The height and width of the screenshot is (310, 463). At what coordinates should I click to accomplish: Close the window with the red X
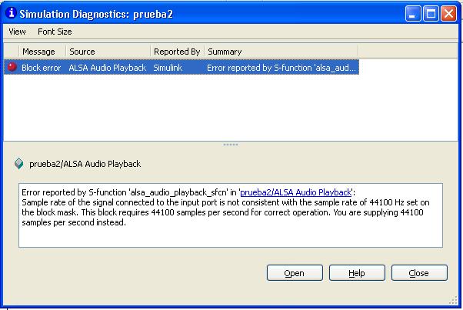448,14
